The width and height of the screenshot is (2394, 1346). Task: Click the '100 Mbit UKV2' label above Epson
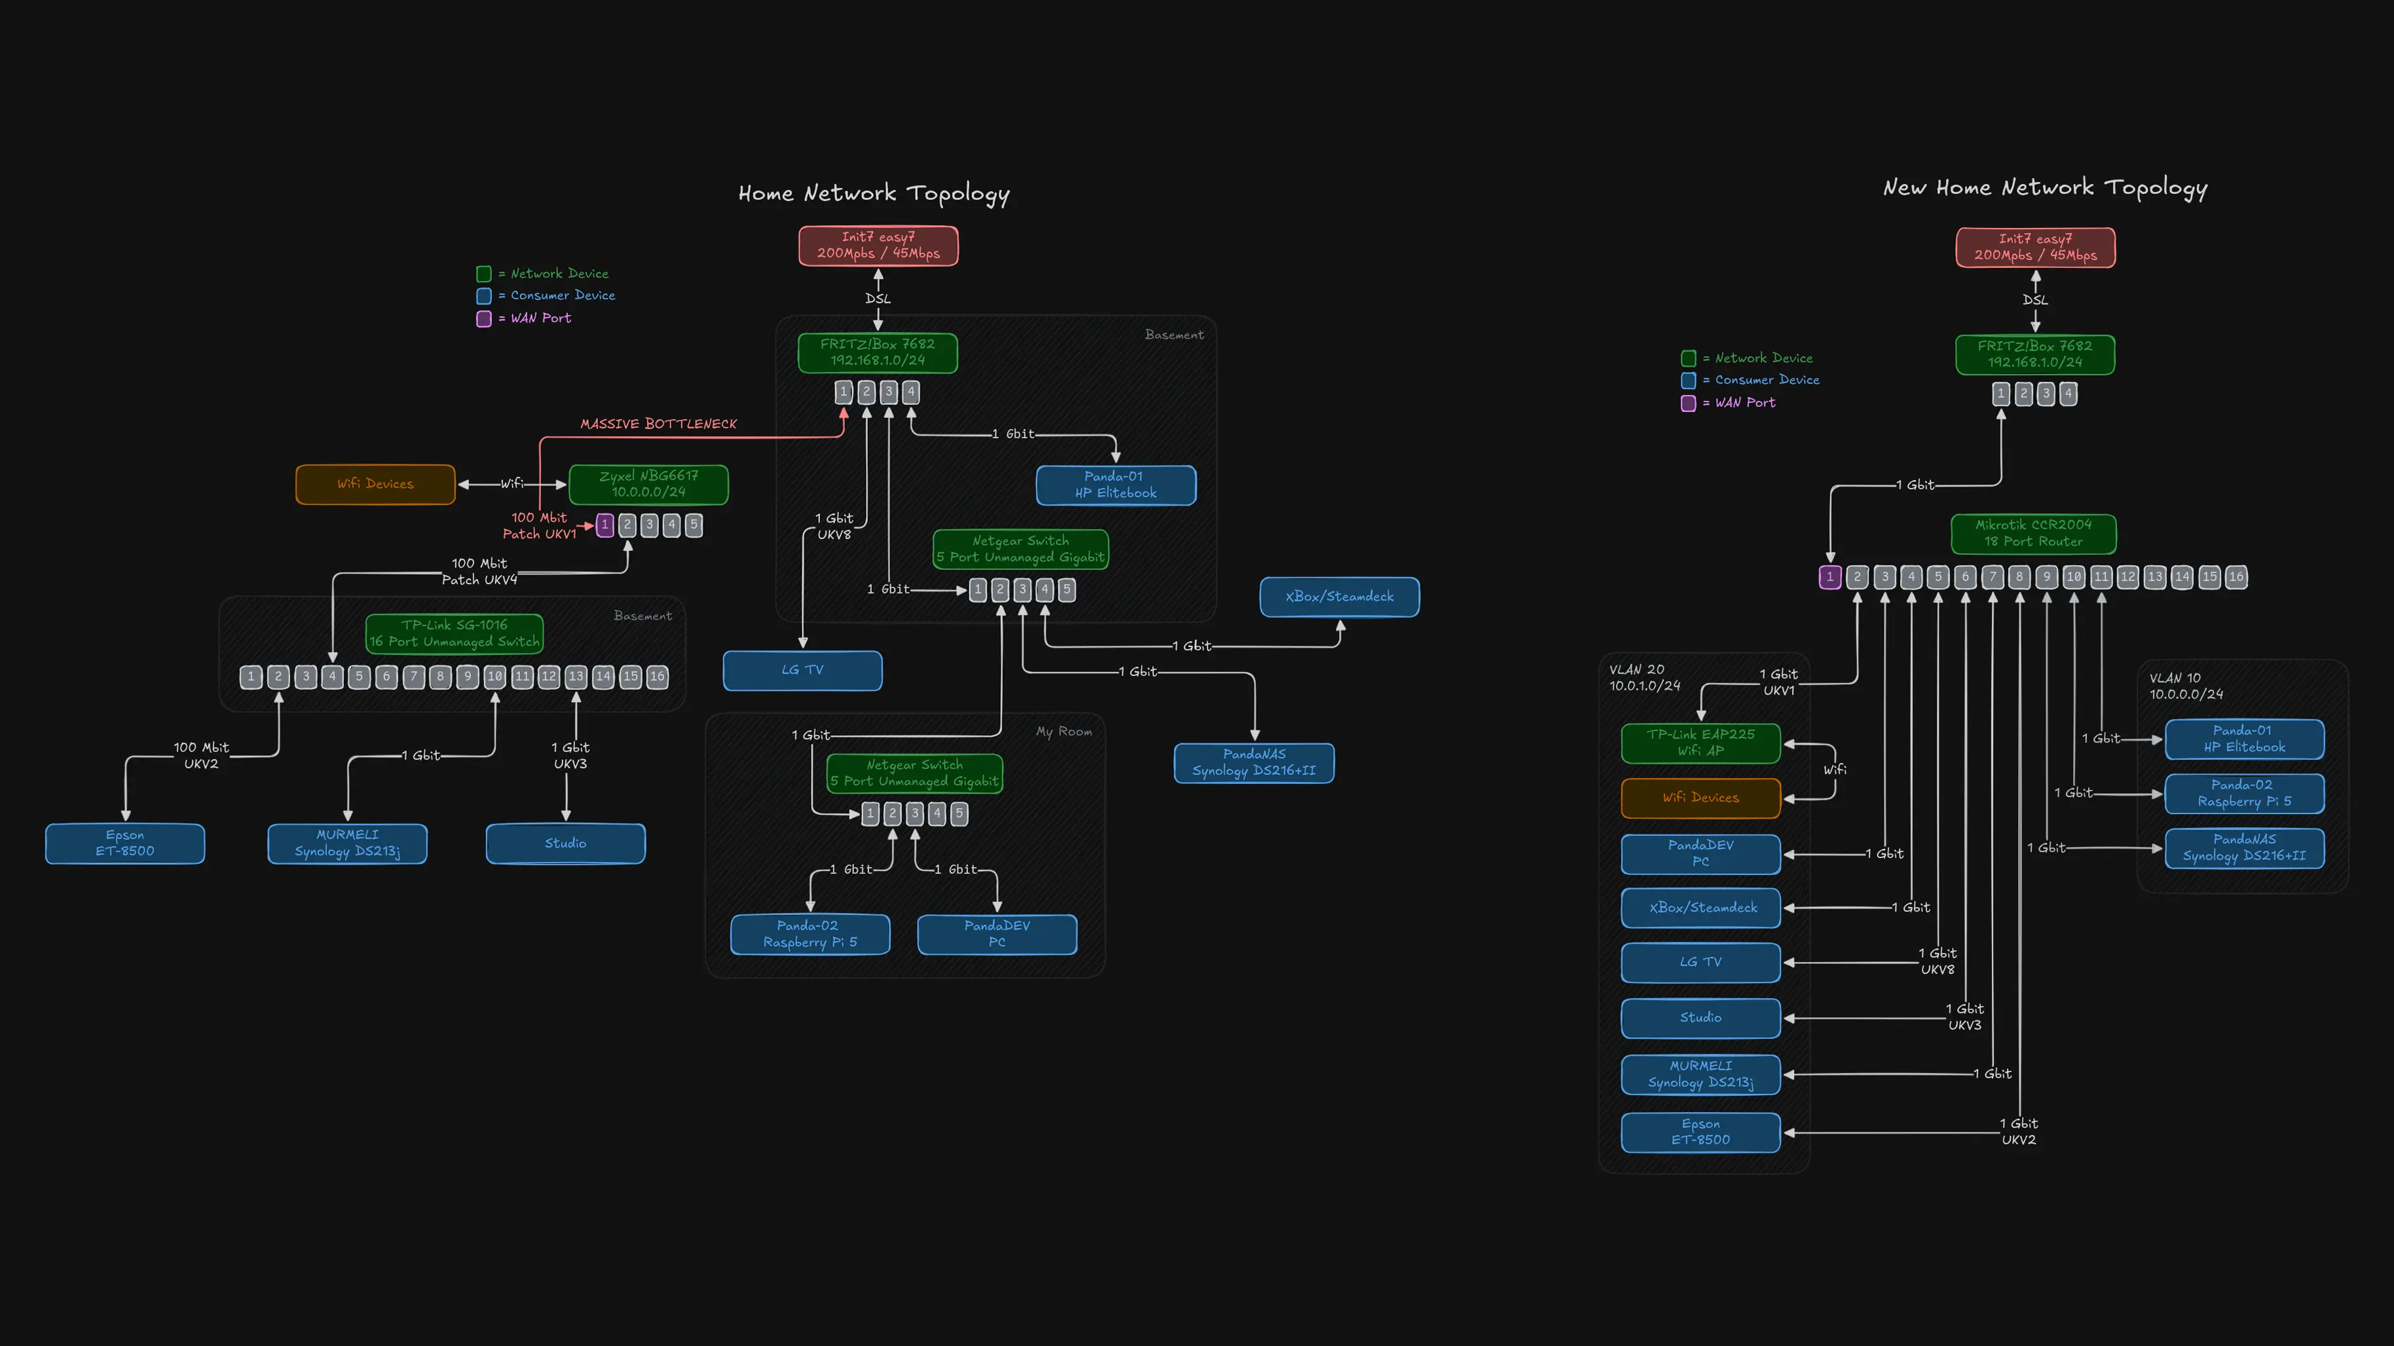(200, 756)
